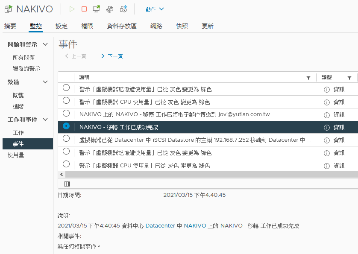Open the Datacenter link in the description
The image size is (358, 254).
pyautogui.click(x=160, y=226)
